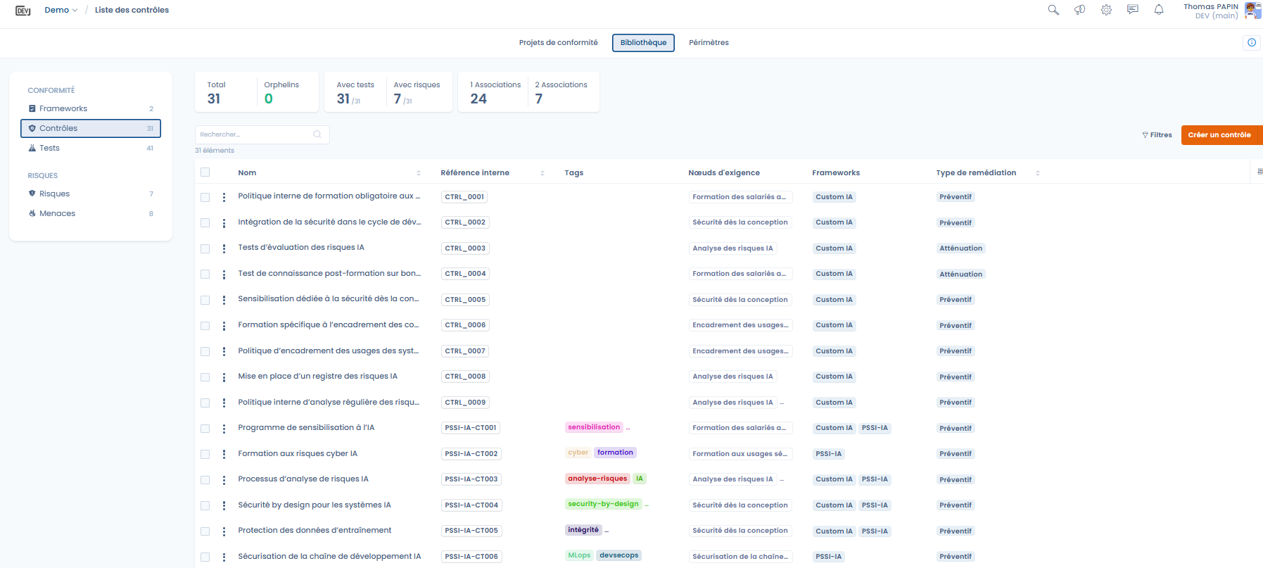Screen dimensions: 1263x568
Task: Click the info icon below the header
Action: pyautogui.click(x=1251, y=42)
